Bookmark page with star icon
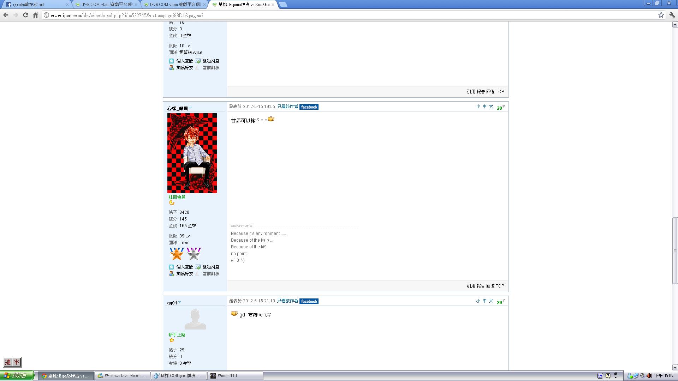 coord(661,15)
